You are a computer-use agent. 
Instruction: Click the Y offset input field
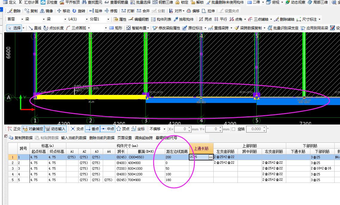(214, 129)
